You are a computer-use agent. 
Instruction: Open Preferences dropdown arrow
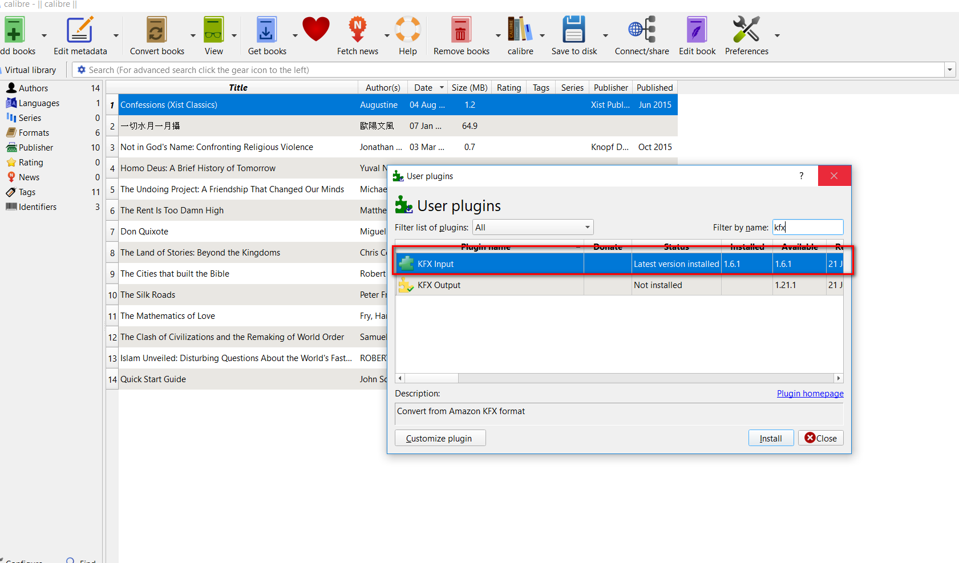pos(777,35)
